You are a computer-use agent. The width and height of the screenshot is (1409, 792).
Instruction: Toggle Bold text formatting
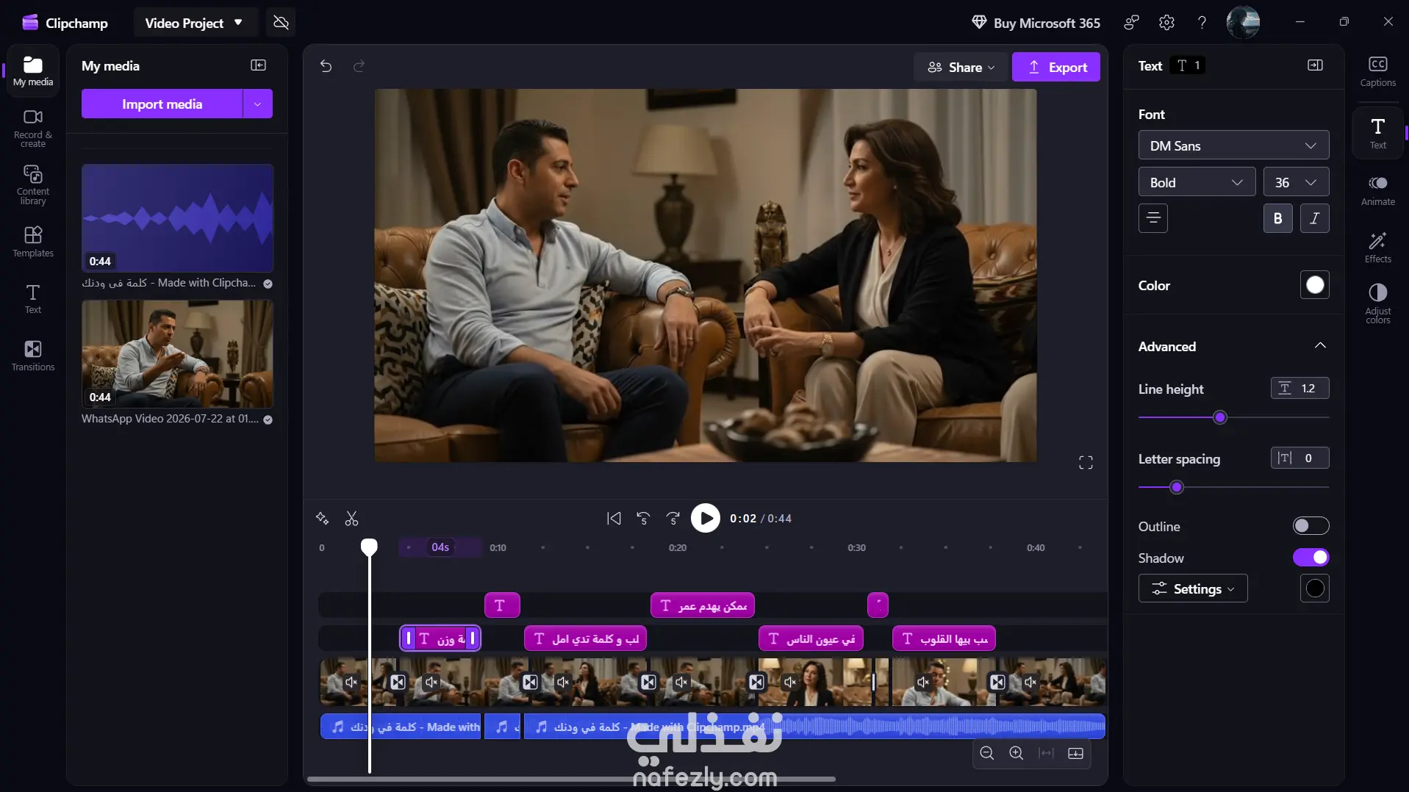(x=1277, y=218)
